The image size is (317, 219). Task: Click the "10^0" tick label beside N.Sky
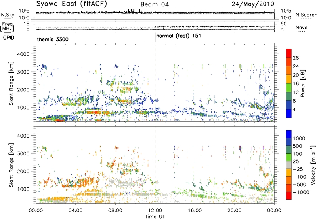24,18
